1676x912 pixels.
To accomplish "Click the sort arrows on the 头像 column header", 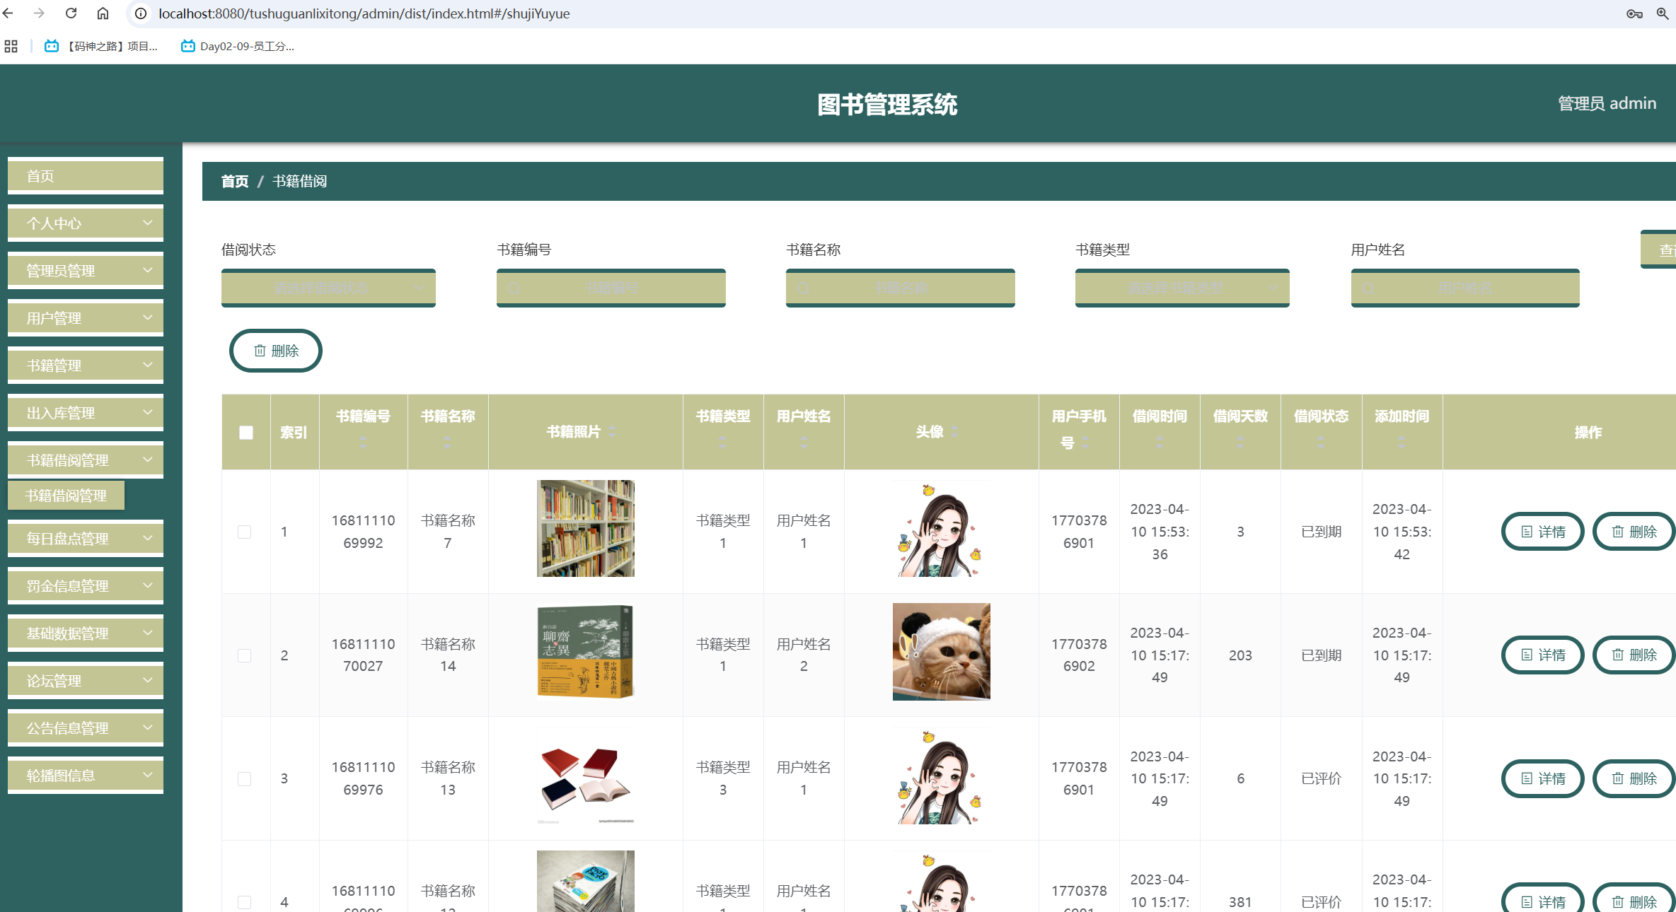I will (954, 431).
